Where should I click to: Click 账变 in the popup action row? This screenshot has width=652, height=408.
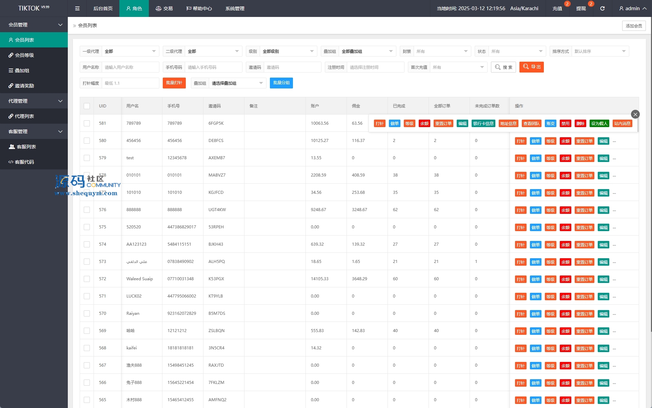pos(550,123)
